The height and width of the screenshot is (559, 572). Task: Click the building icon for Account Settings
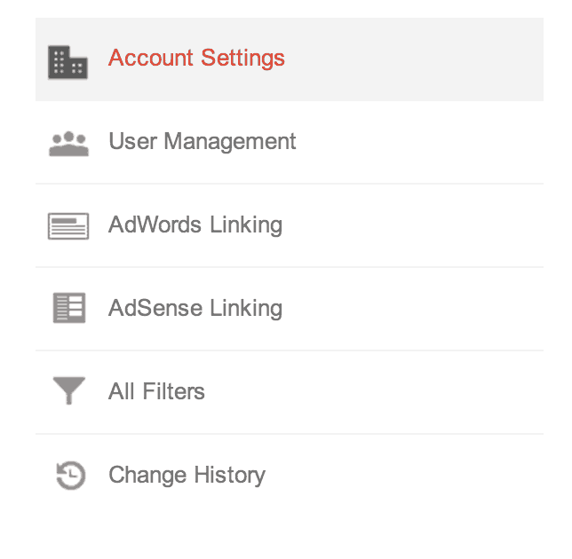tap(68, 62)
